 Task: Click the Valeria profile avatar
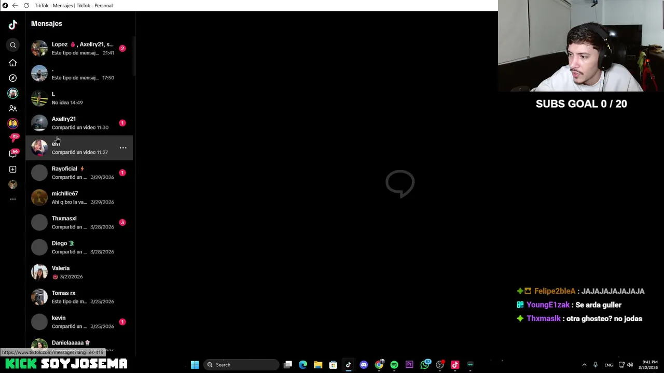(39, 272)
